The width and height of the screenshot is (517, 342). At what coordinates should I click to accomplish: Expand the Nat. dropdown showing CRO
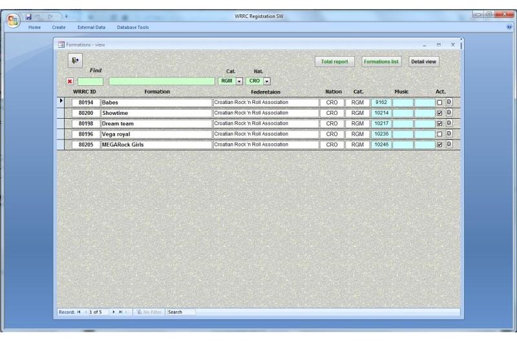(x=266, y=81)
